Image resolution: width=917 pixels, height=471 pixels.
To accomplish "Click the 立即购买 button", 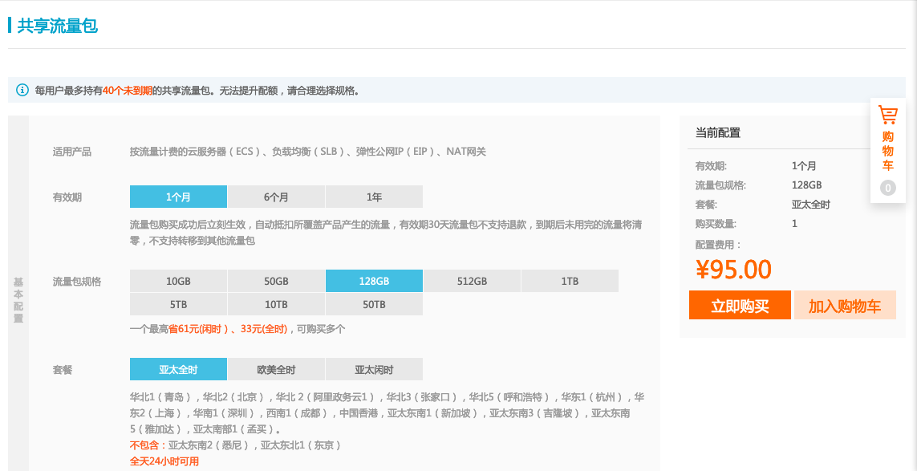I will [x=740, y=306].
